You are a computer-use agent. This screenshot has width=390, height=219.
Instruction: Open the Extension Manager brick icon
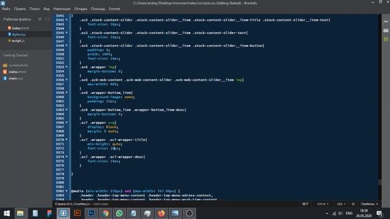(386, 30)
